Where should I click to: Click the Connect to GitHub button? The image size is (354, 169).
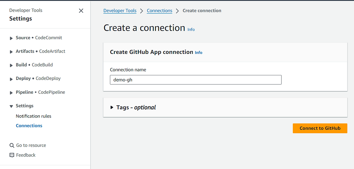point(320,128)
